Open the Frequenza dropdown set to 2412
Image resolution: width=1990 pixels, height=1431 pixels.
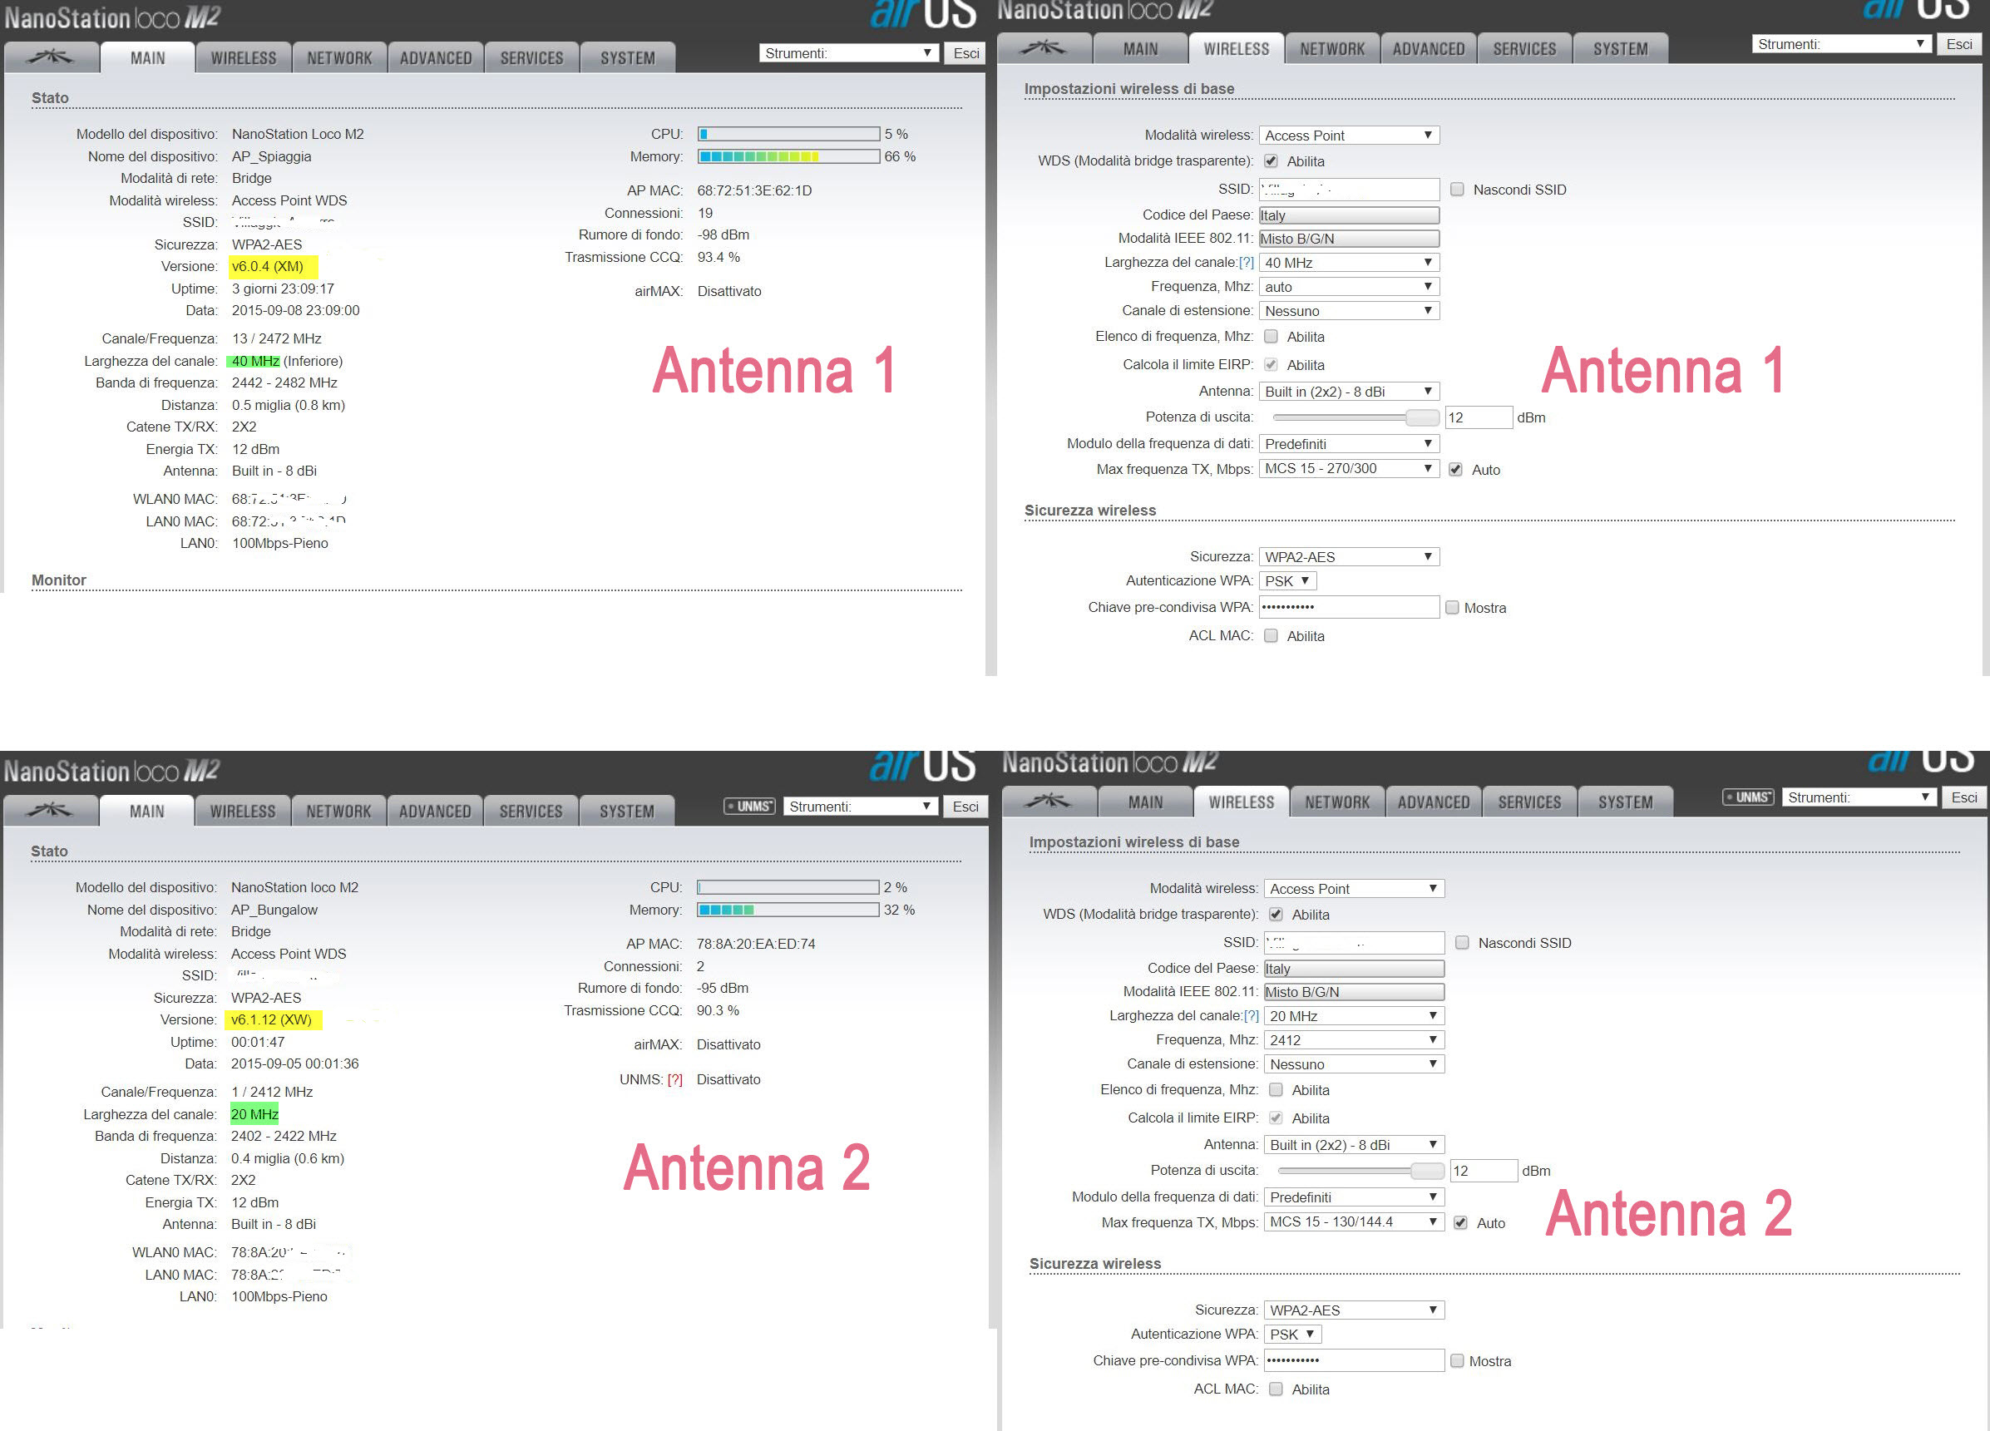click(1355, 1039)
